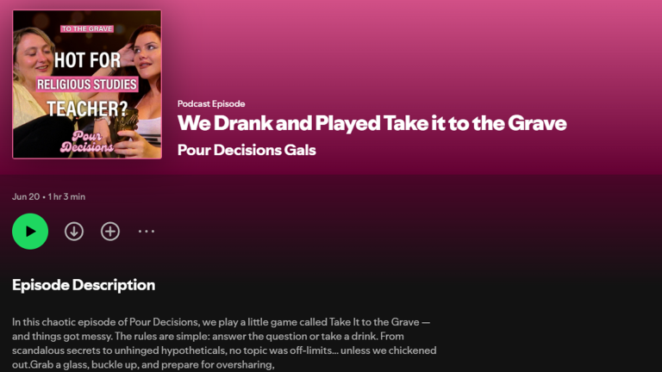Image resolution: width=662 pixels, height=372 pixels.
Task: Add episode to library with plus icon
Action: click(110, 231)
